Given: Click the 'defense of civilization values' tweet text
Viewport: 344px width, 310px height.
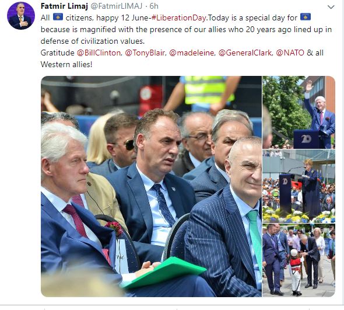Looking at the screenshot, I should (x=93, y=41).
